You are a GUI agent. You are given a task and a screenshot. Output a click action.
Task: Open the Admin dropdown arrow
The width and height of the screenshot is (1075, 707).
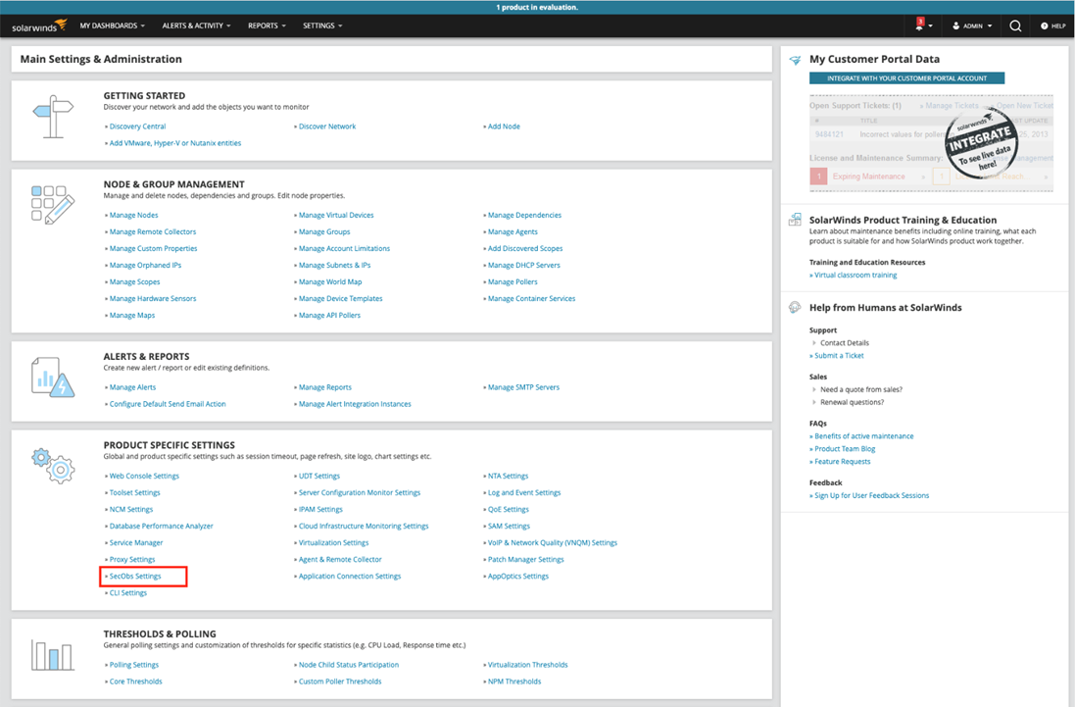(x=990, y=26)
